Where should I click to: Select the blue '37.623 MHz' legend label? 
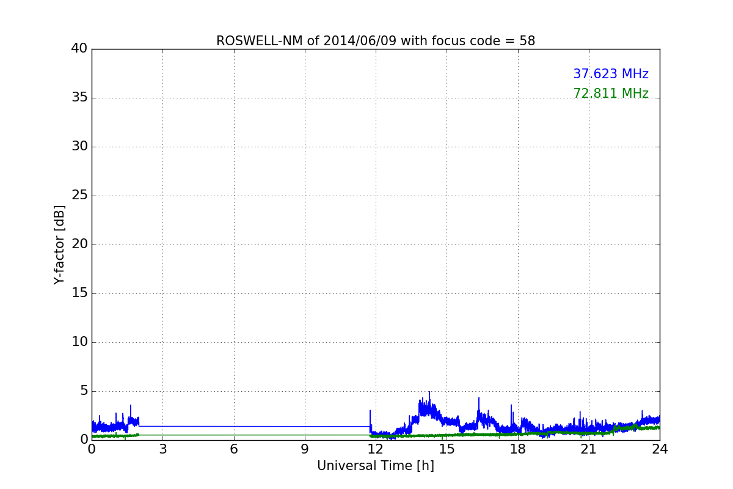[x=611, y=74]
